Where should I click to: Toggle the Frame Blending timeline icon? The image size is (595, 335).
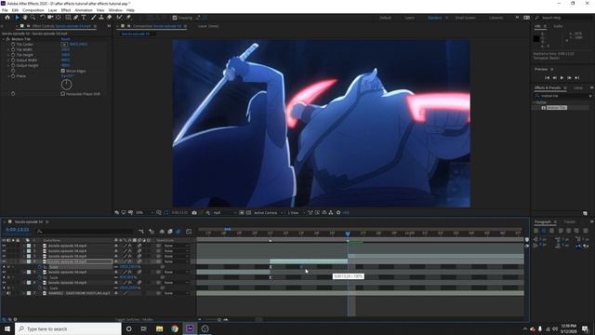click(170, 232)
